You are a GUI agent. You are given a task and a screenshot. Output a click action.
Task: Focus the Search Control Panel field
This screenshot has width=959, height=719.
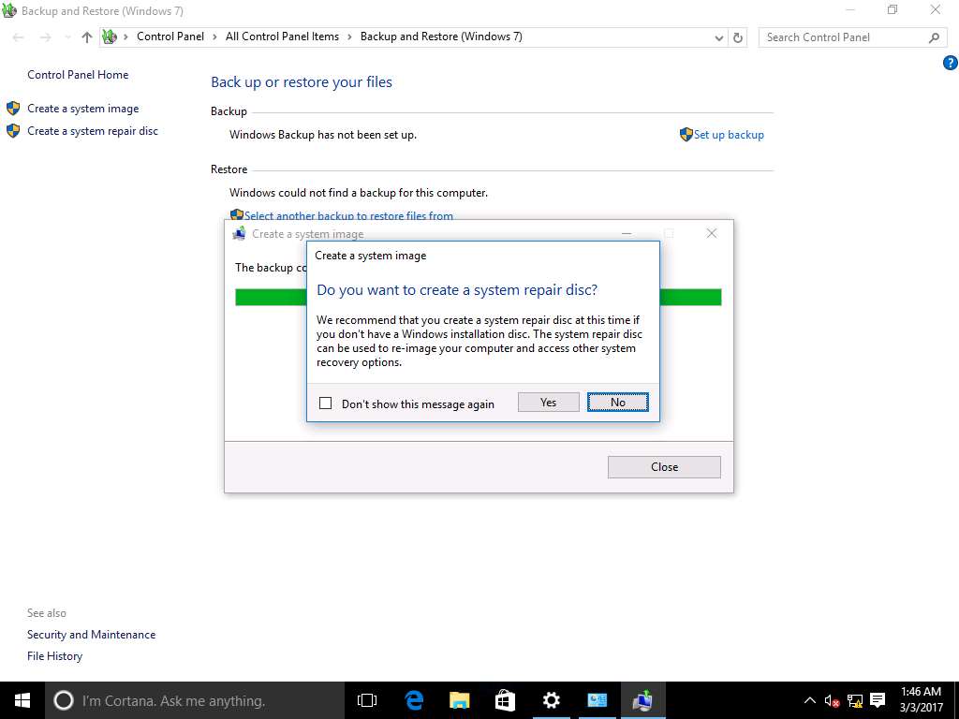click(x=852, y=37)
